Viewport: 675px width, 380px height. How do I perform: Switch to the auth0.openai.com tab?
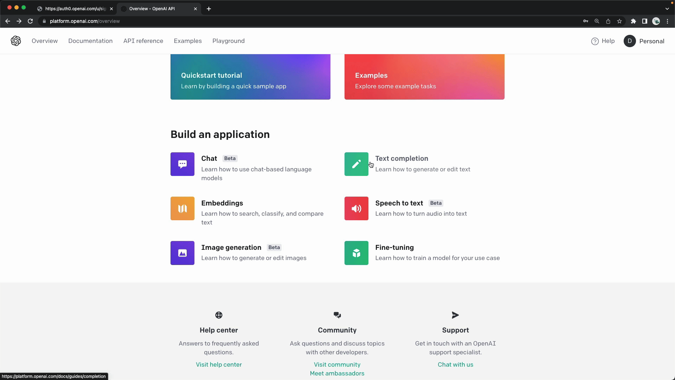click(x=75, y=9)
